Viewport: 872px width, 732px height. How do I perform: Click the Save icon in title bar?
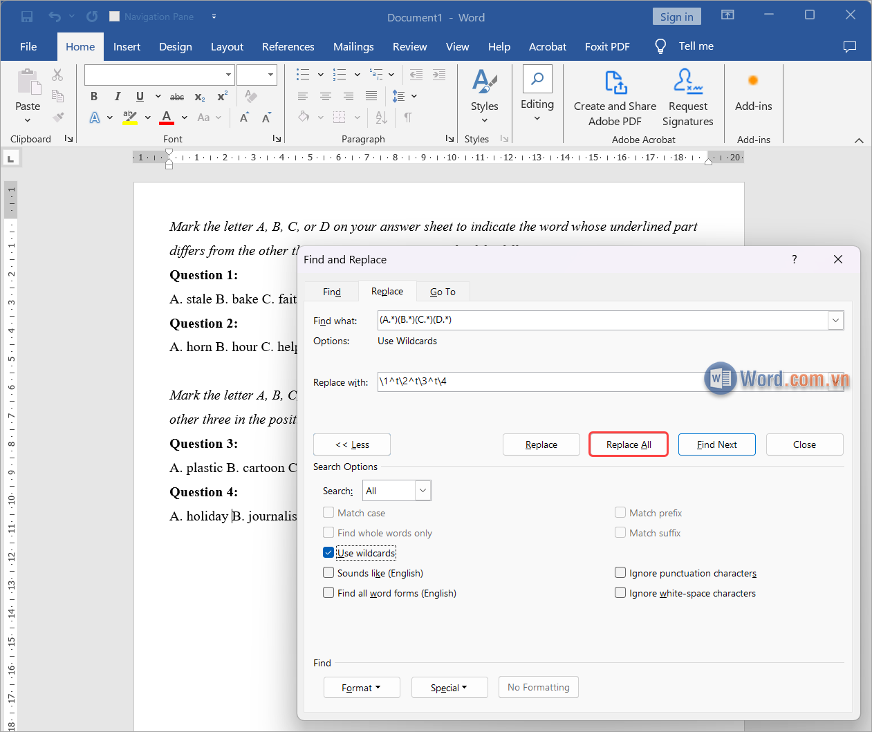click(x=27, y=17)
